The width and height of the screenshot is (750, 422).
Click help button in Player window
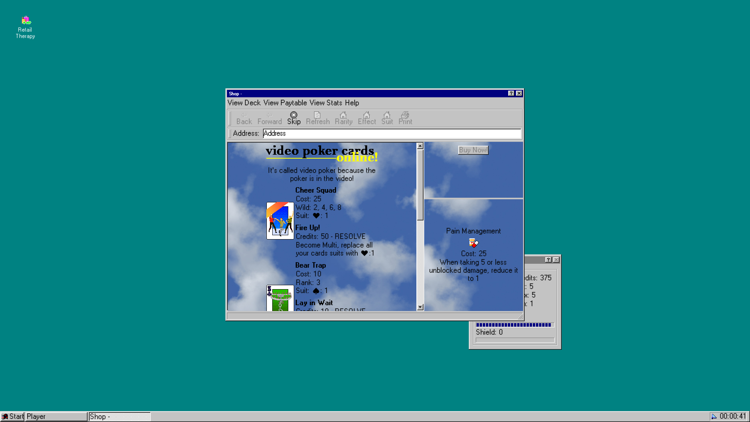coord(548,260)
